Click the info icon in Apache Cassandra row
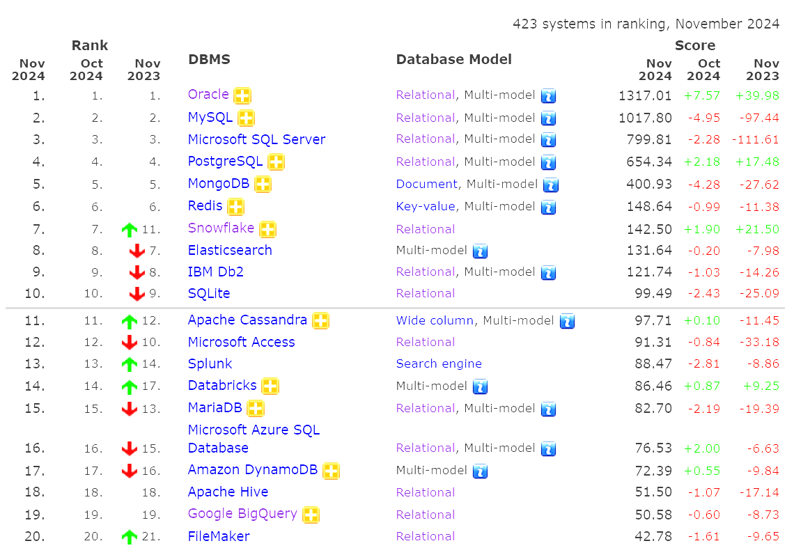Screen dimensions: 794x548 567,321
